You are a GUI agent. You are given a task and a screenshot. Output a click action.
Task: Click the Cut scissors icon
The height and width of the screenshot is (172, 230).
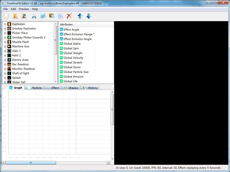click(34, 16)
